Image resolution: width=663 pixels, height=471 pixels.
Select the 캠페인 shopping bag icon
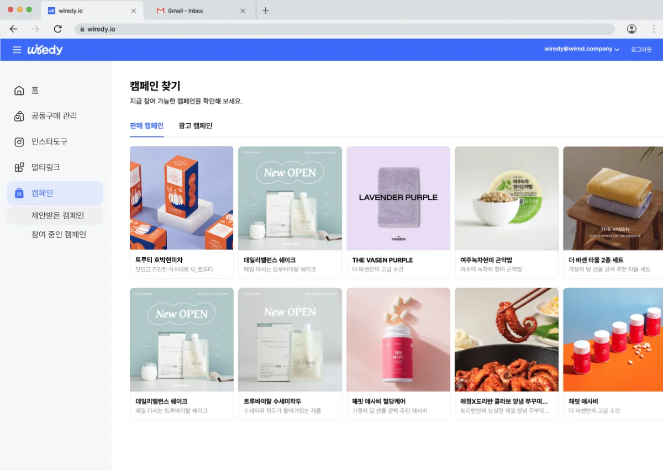pos(19,193)
